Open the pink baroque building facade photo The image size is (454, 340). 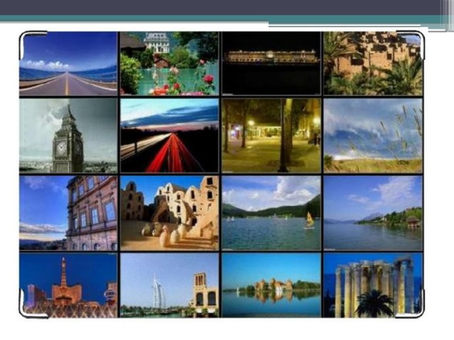click(68, 213)
